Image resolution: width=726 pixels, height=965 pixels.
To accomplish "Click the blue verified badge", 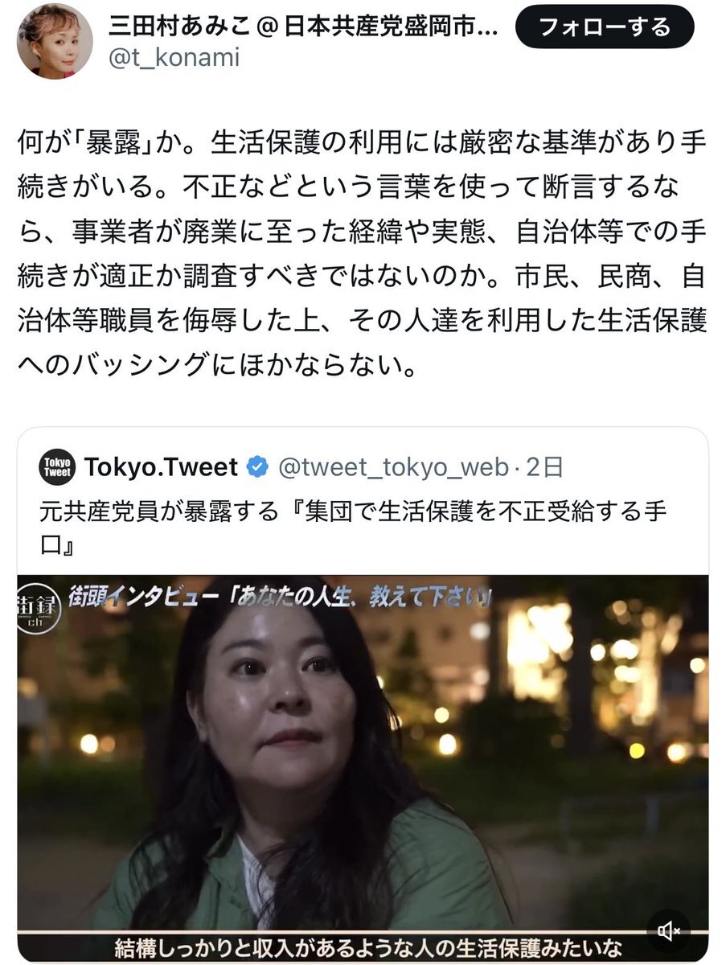I will coord(256,466).
